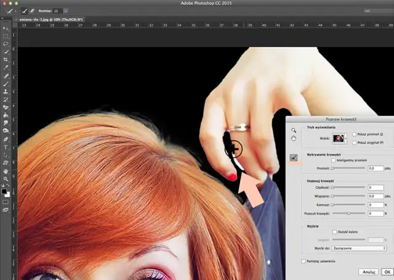Image resolution: width=394 pixels, height=280 pixels.
Task: Click the Widok preview thumbnail
Action: pyautogui.click(x=339, y=139)
